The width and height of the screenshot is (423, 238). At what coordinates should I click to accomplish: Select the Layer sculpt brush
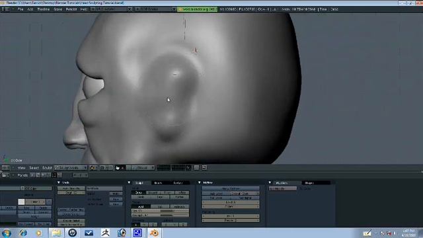[160, 197]
